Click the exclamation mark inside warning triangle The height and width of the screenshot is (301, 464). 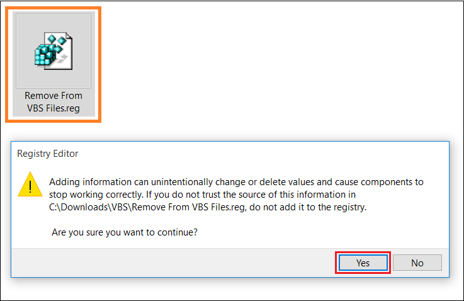30,187
